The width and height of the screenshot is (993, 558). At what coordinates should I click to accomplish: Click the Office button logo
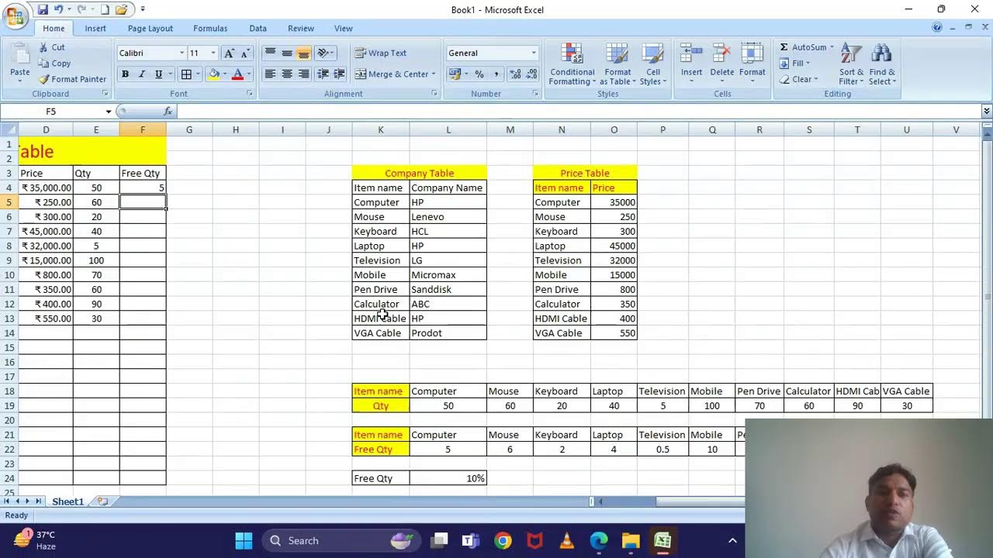[x=15, y=17]
